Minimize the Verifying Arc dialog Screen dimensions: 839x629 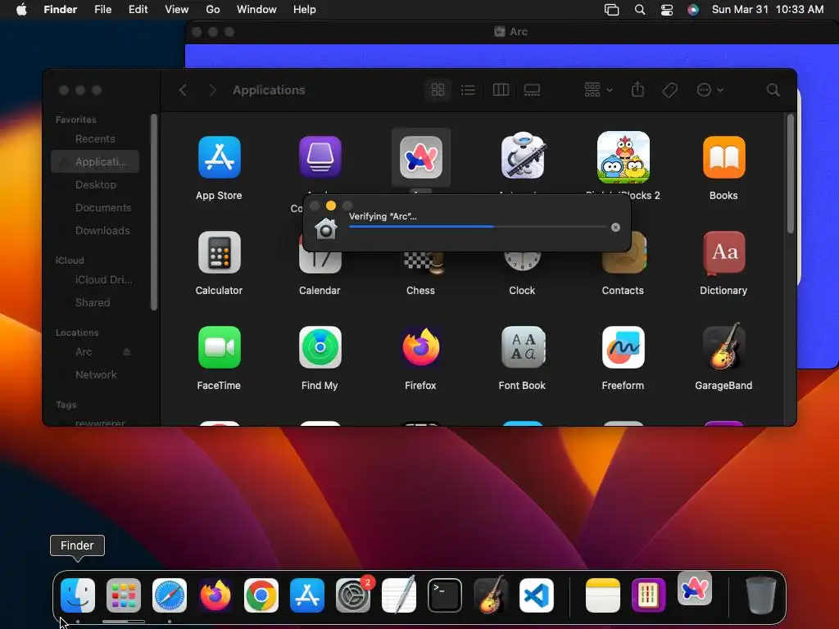pos(331,206)
